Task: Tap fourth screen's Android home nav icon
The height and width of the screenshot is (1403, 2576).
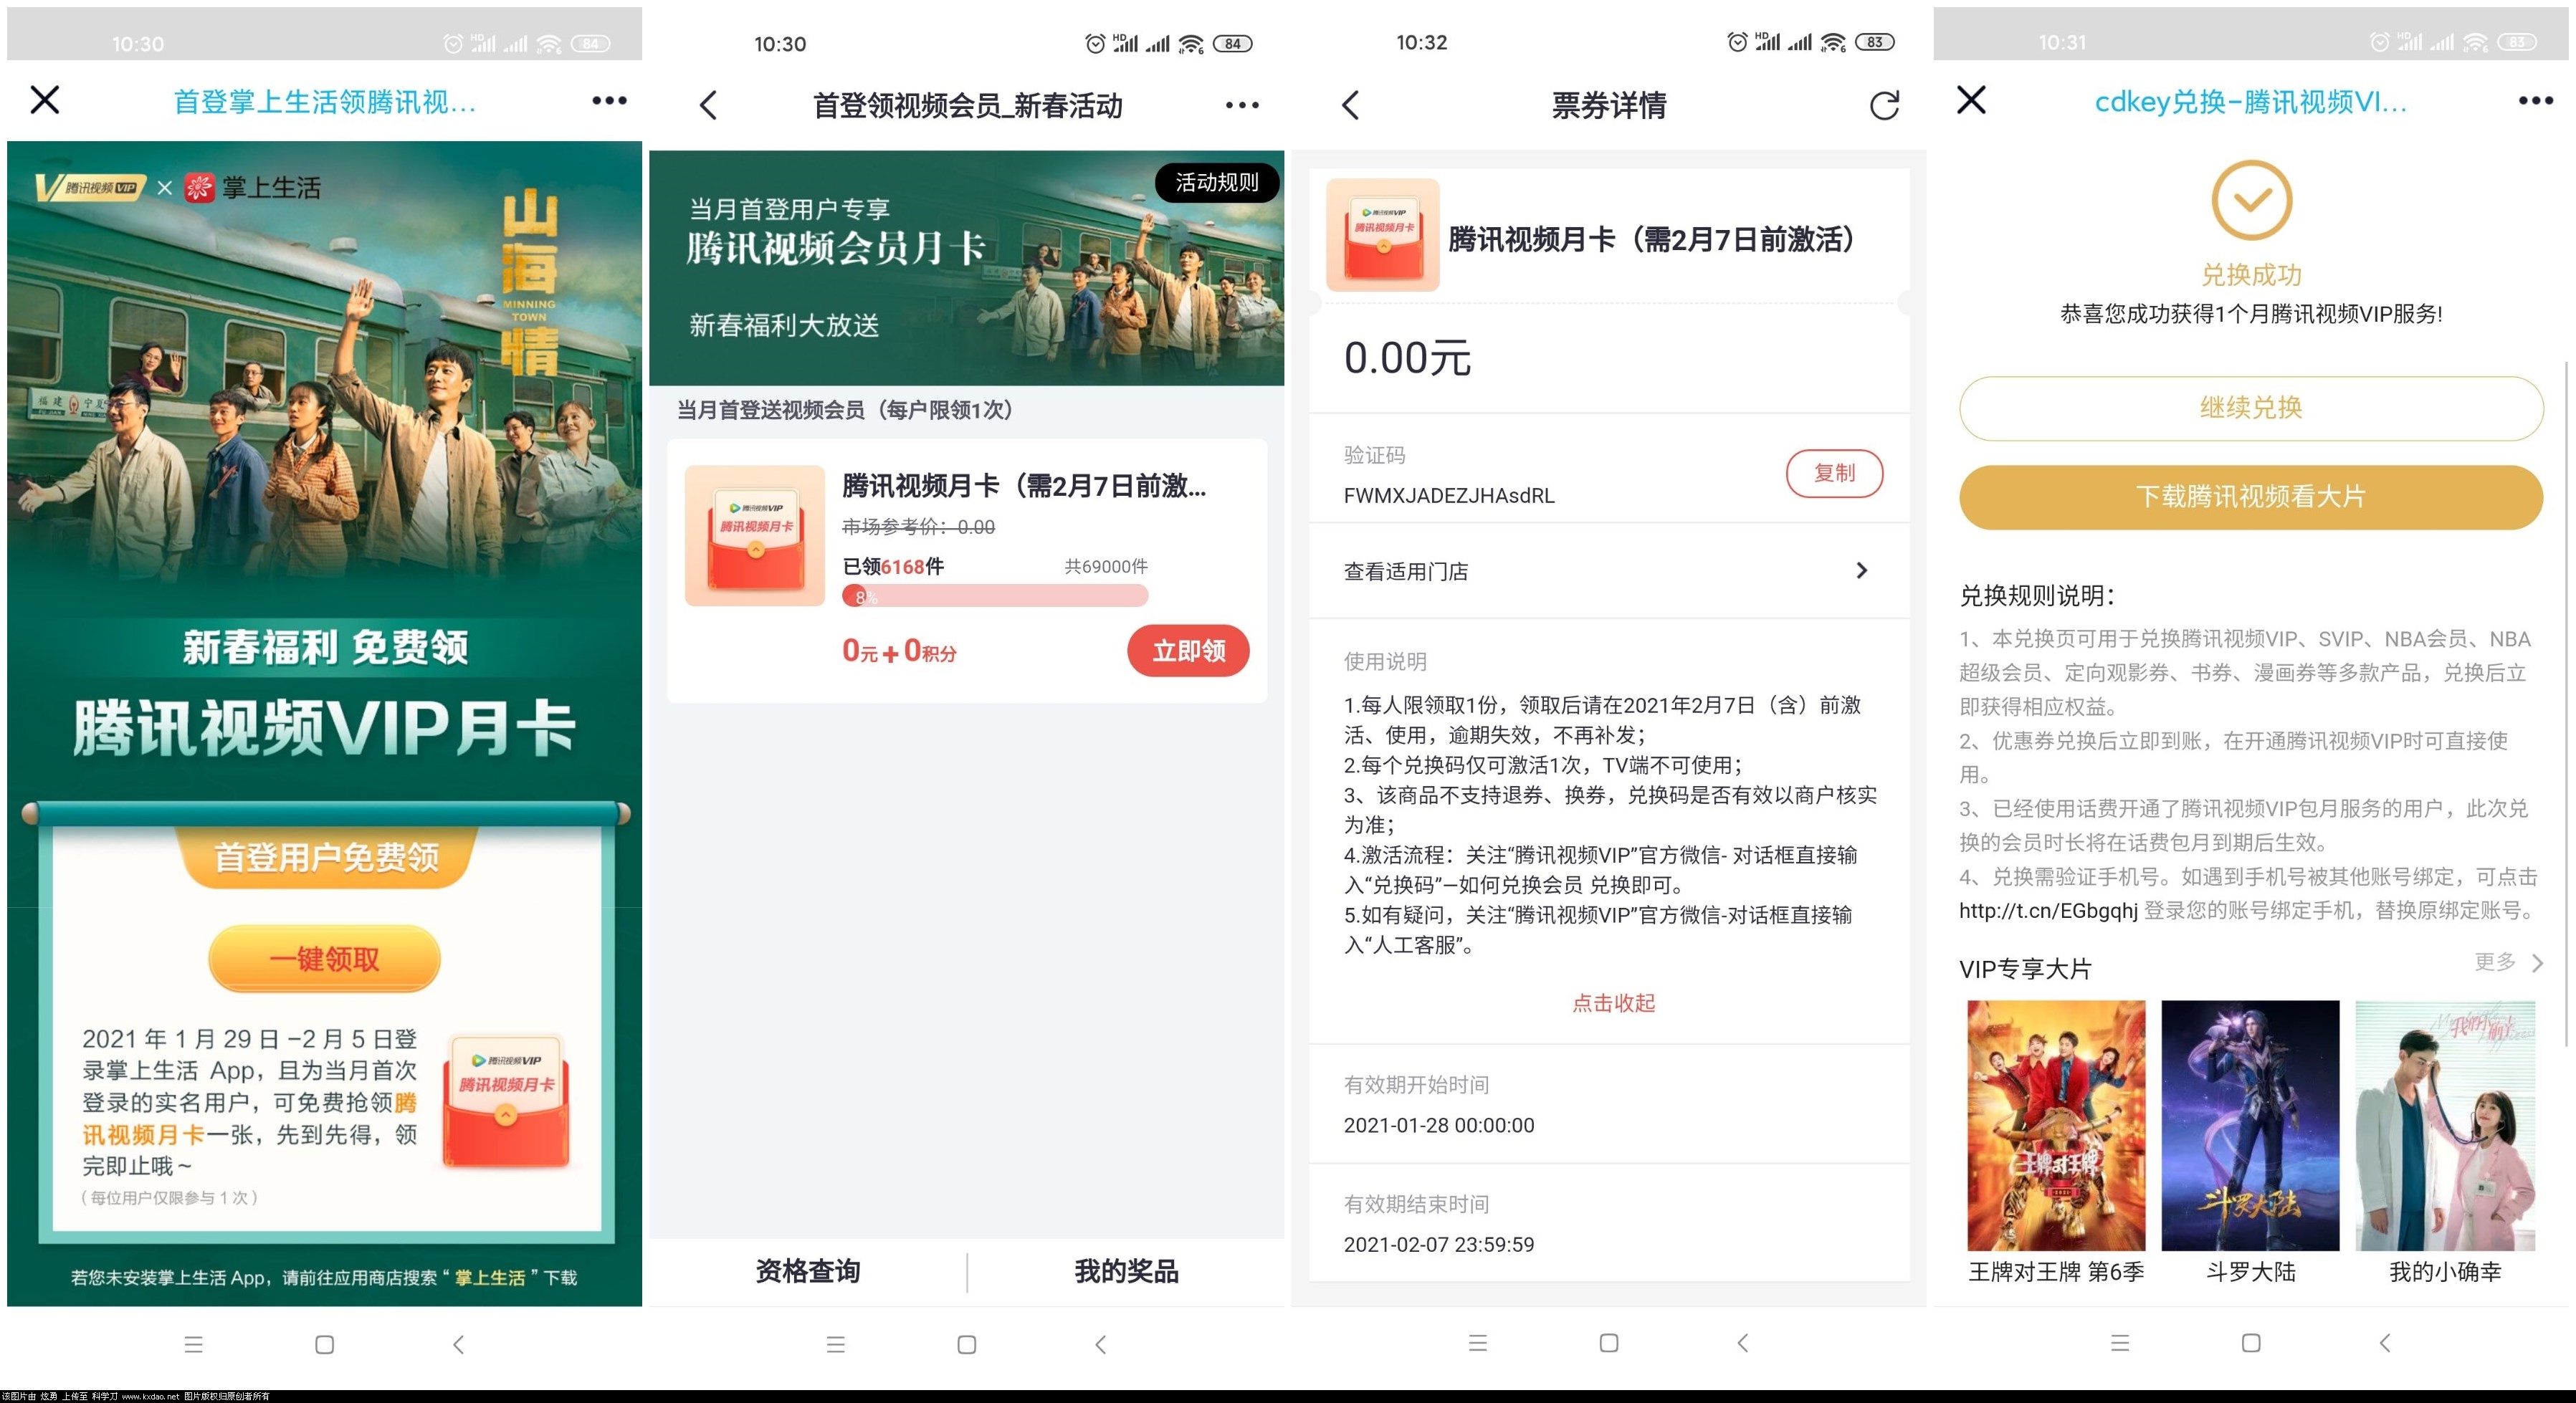Action: pyautogui.click(x=2250, y=1343)
